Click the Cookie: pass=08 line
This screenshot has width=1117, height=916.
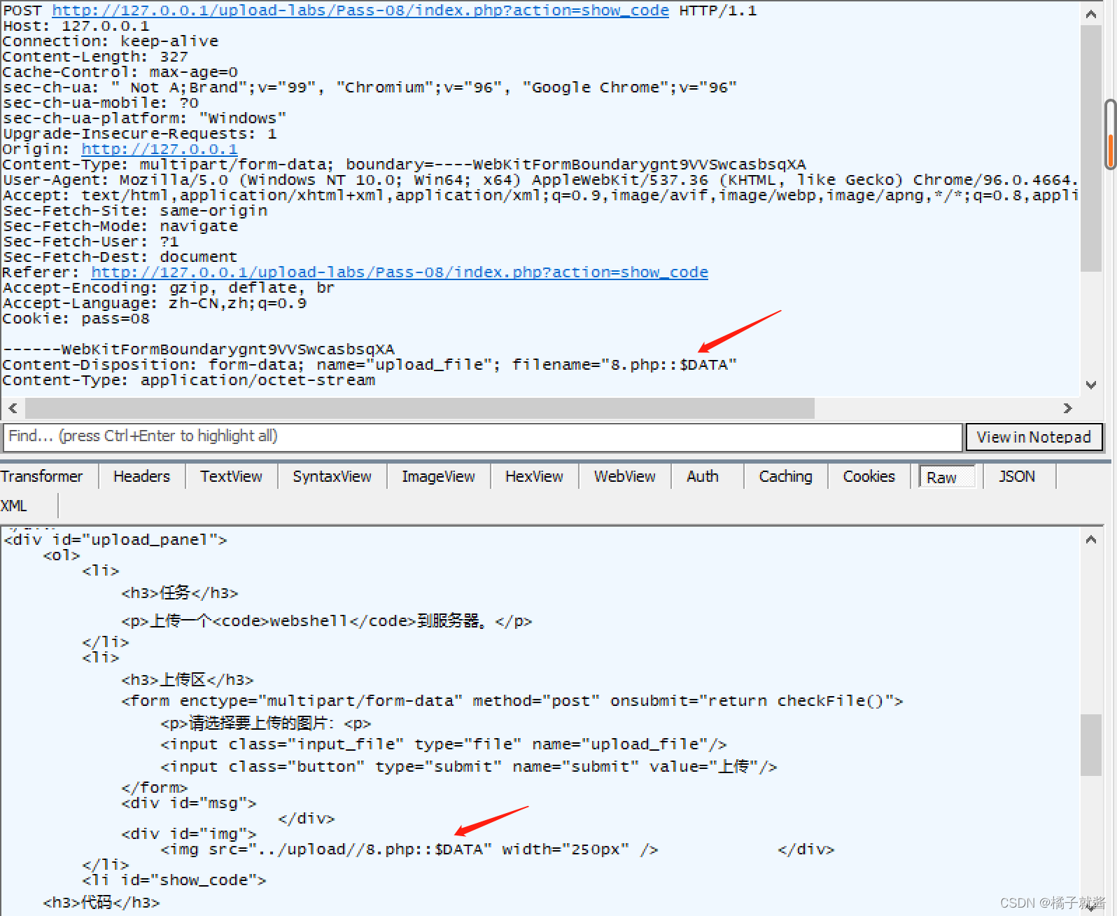pos(76,319)
